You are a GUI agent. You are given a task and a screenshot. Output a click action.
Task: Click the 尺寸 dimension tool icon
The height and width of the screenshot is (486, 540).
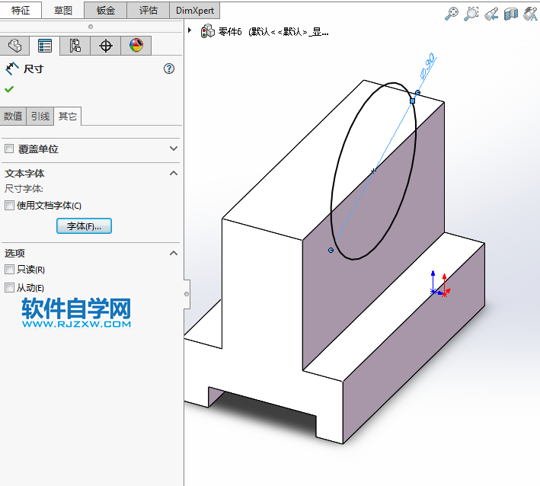[x=11, y=69]
